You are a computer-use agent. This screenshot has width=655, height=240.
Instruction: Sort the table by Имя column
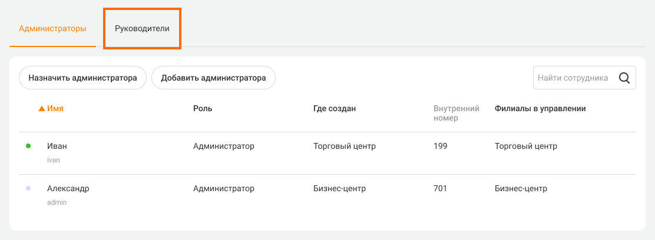point(56,109)
